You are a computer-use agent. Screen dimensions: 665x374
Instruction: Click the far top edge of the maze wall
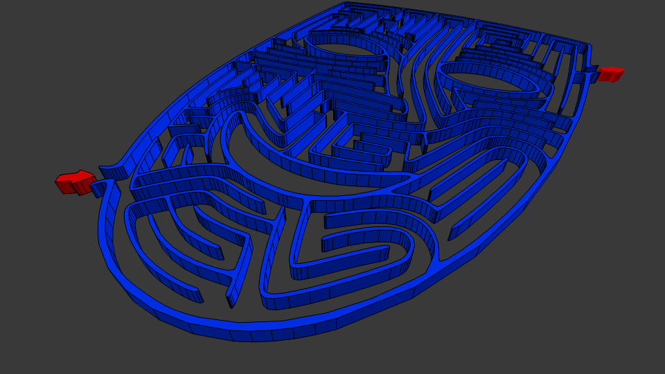pyautogui.click(x=443, y=14)
